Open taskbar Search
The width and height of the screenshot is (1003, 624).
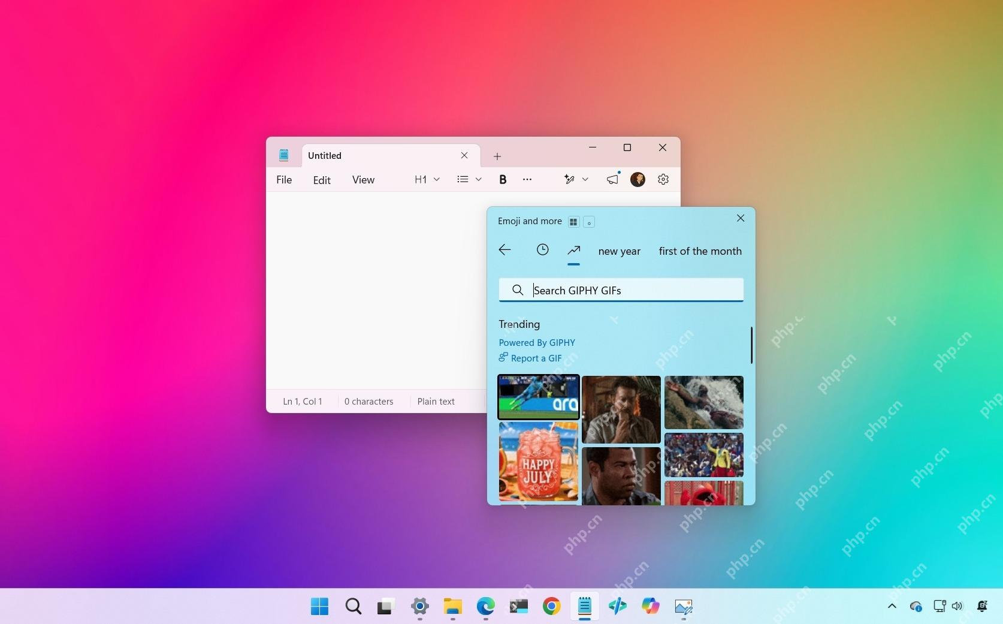[x=354, y=607]
